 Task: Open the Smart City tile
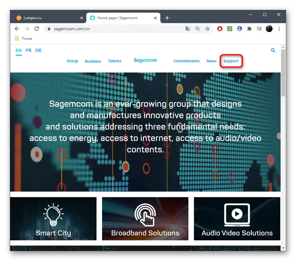point(53,219)
